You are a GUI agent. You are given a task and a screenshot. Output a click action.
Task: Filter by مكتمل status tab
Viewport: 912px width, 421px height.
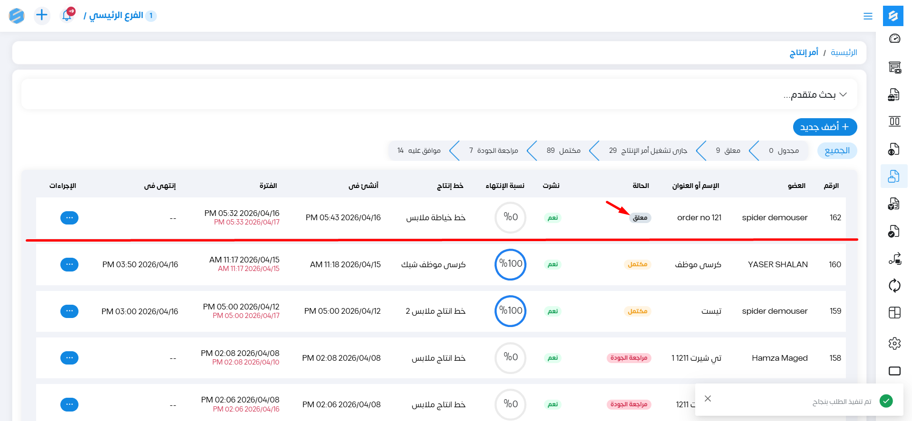(x=563, y=151)
